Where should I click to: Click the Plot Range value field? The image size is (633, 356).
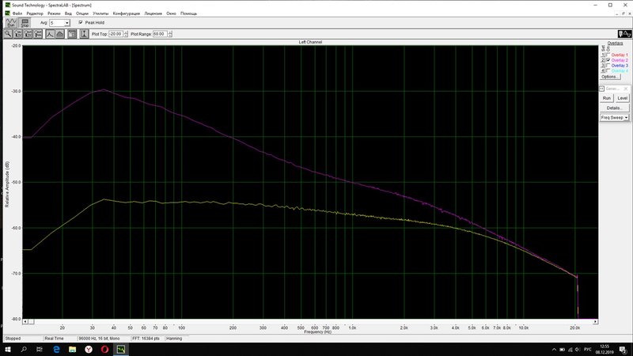[x=160, y=34]
